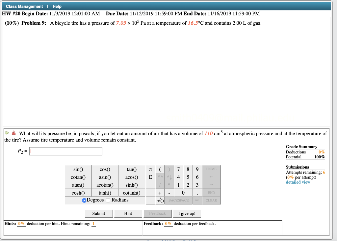Click the exponent up arrow key
Screen dimensions: 337x241
pyautogui.click(x=160, y=177)
